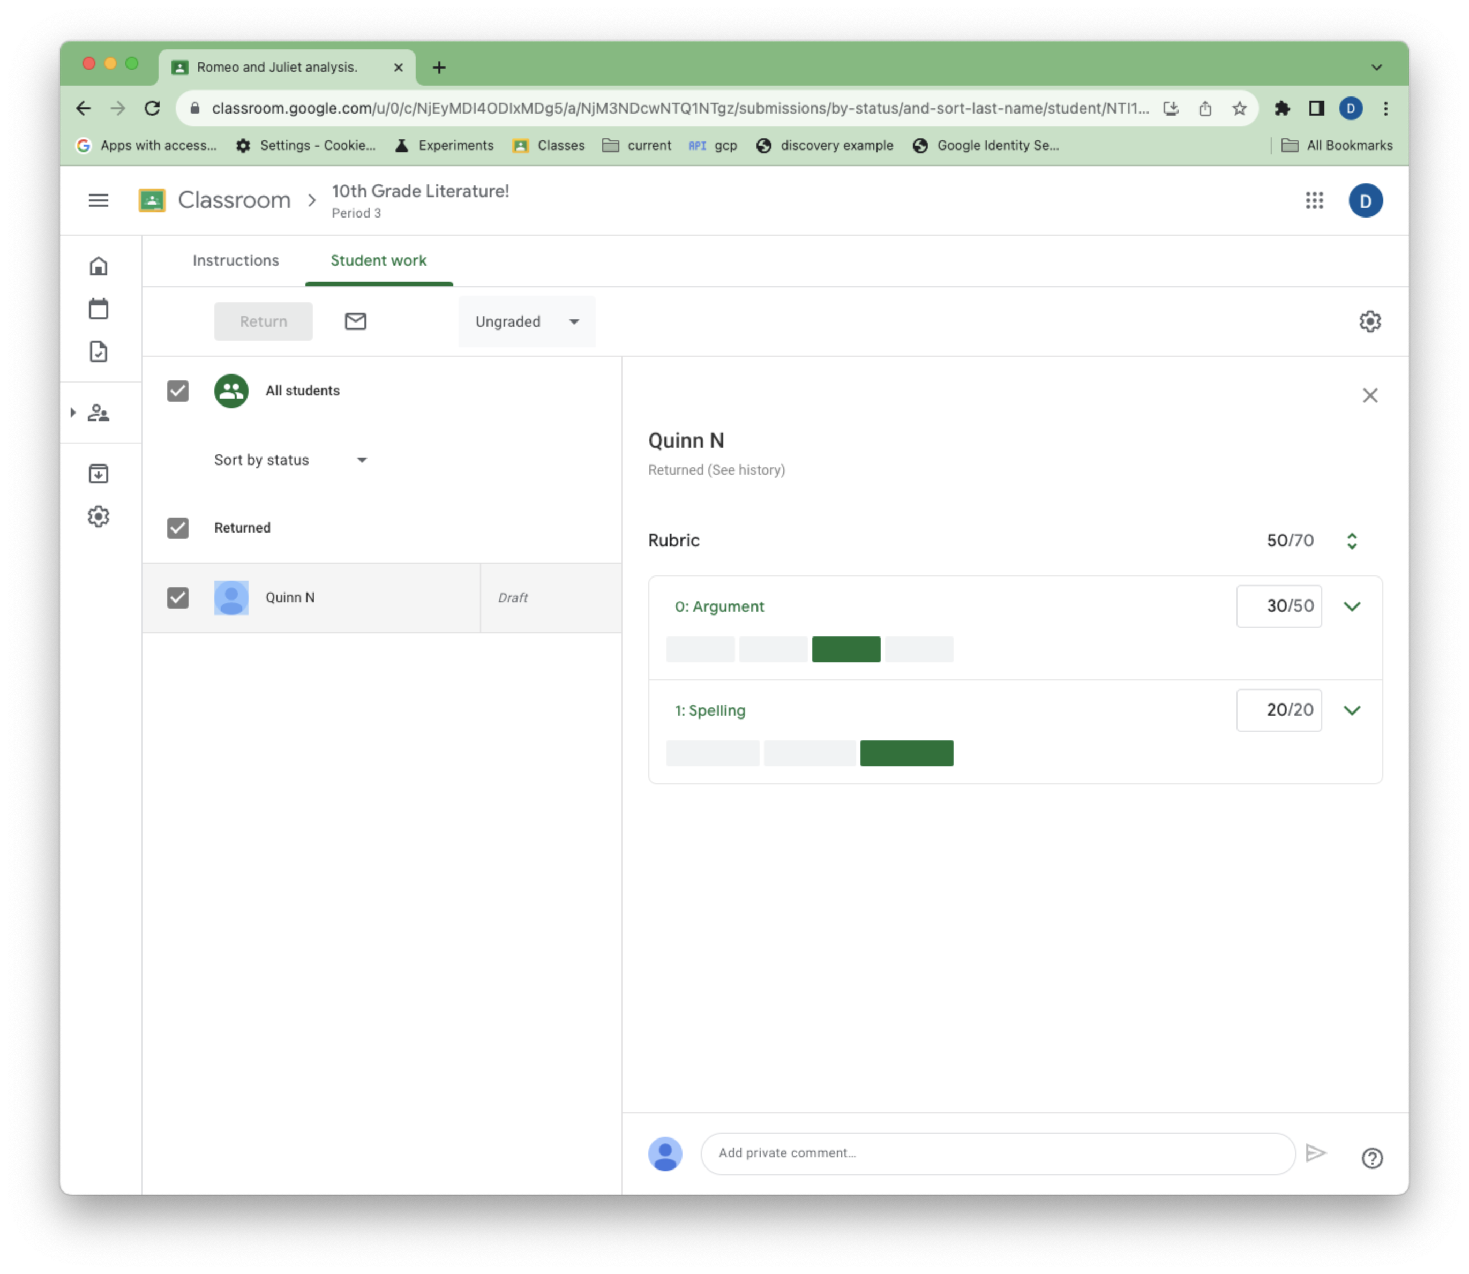Image resolution: width=1469 pixels, height=1274 pixels.
Task: Open the Ungraded status dropdown
Action: point(523,321)
